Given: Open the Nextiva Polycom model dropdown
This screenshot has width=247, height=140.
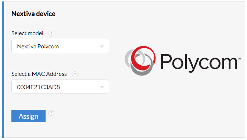Looking at the screenshot, I should [60, 46].
